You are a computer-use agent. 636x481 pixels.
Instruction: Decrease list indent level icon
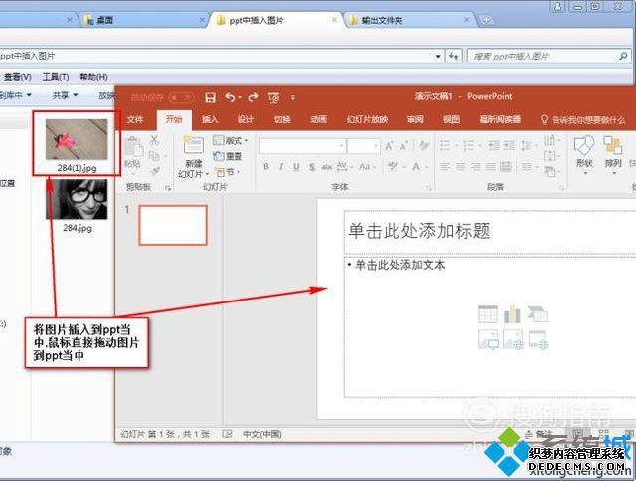(x=494, y=145)
